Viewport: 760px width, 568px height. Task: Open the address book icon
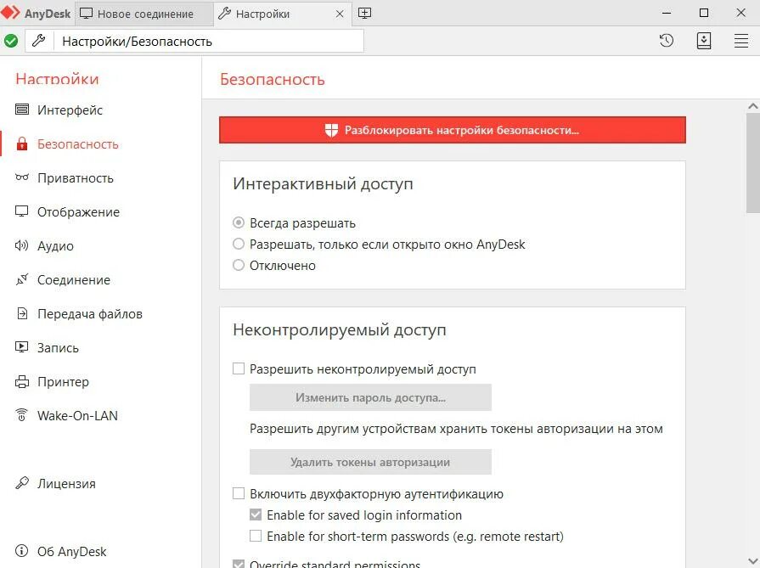click(704, 41)
